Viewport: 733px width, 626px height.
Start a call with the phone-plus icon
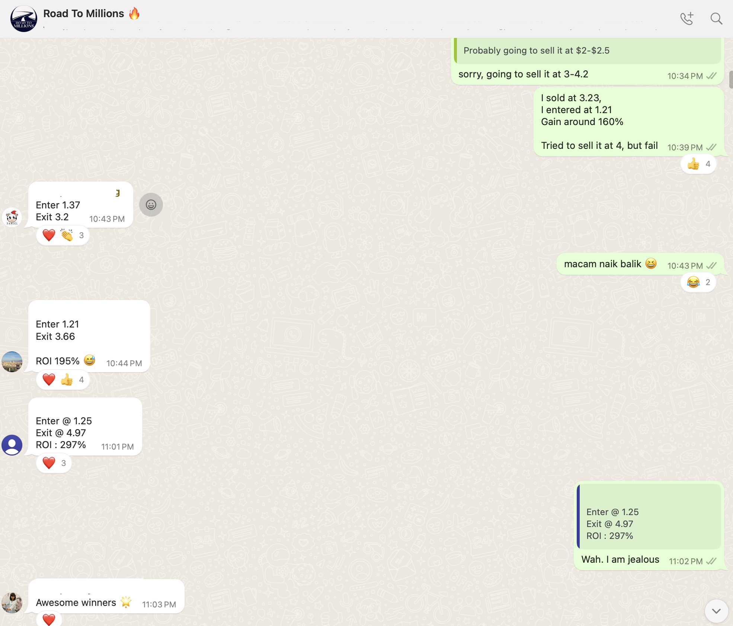click(687, 19)
